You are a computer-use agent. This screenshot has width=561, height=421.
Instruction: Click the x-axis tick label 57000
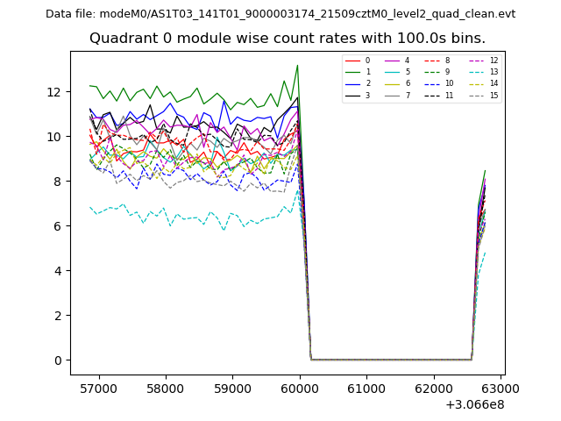(x=98, y=388)
